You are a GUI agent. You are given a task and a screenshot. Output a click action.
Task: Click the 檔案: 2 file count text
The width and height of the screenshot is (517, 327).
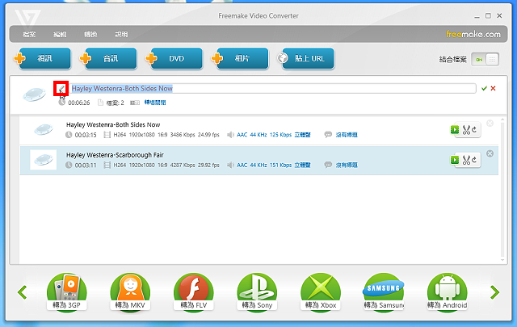115,103
